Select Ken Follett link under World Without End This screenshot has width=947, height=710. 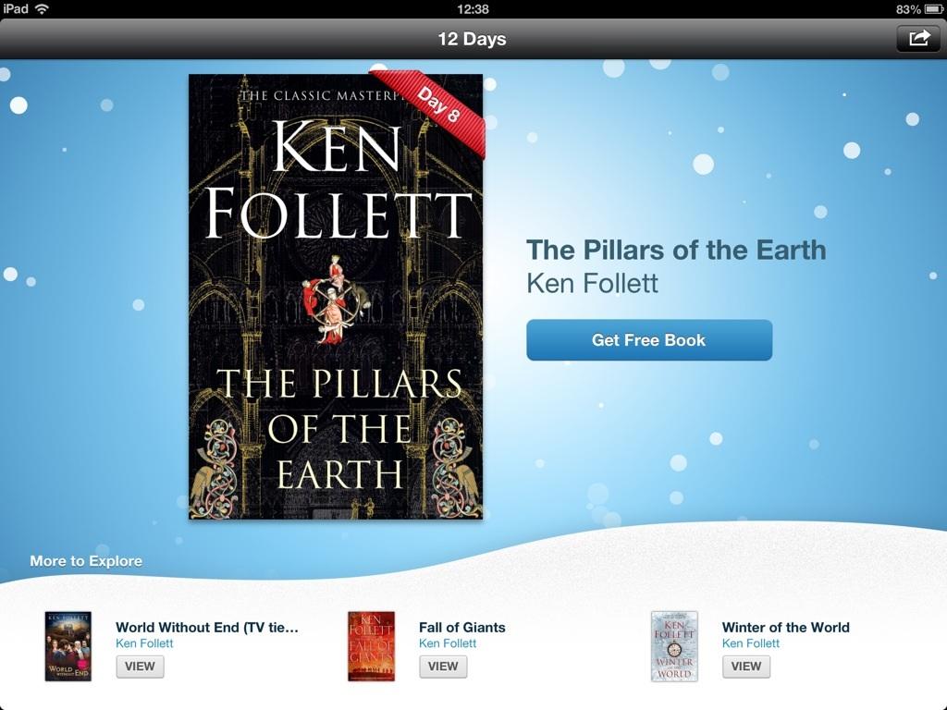click(x=144, y=643)
